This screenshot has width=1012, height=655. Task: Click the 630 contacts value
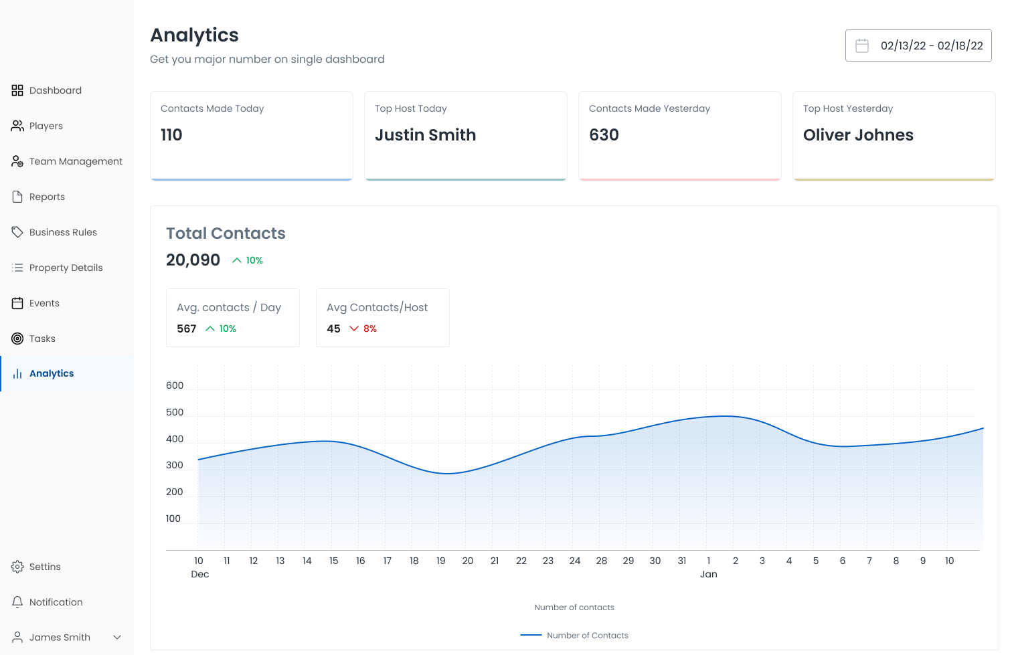(x=604, y=135)
